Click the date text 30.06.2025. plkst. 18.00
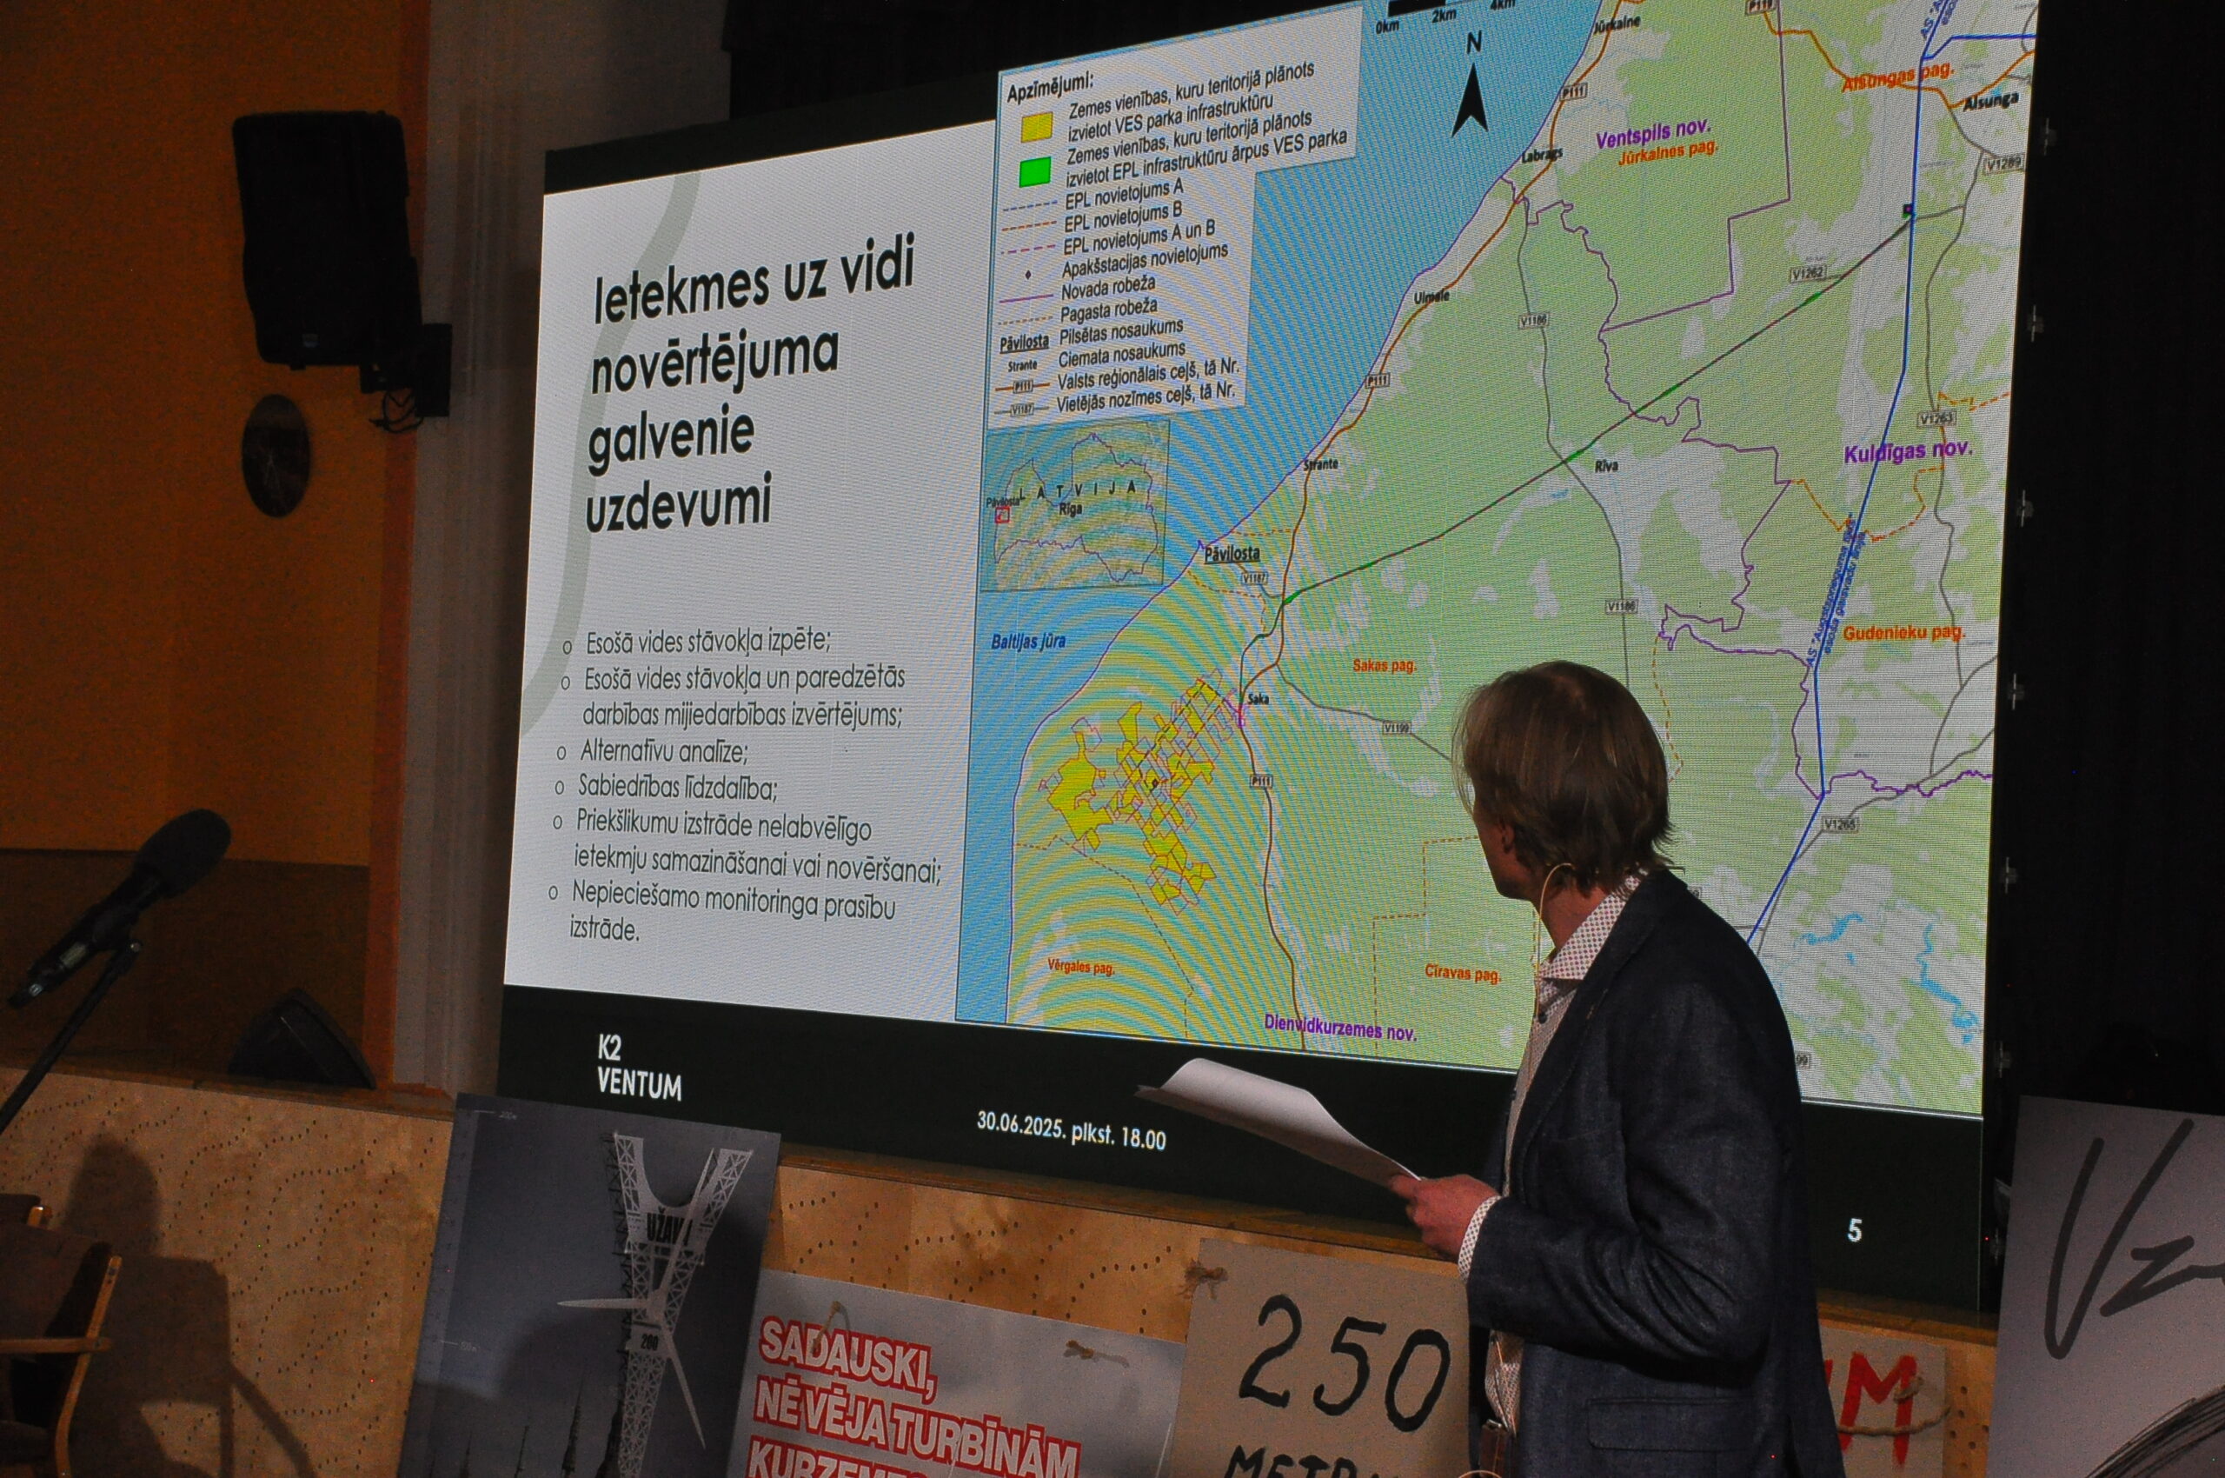This screenshot has width=2225, height=1478. [1071, 1130]
